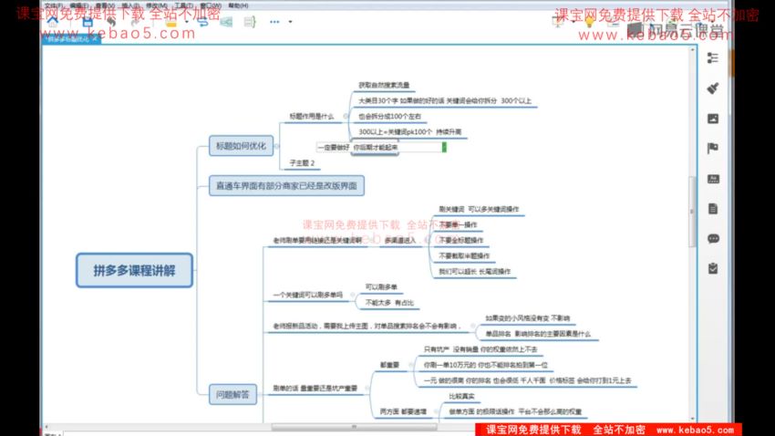Image resolution: width=775 pixels, height=436 pixels.
Task: Select the 标题作用是什么 subtopic
Action: point(312,117)
